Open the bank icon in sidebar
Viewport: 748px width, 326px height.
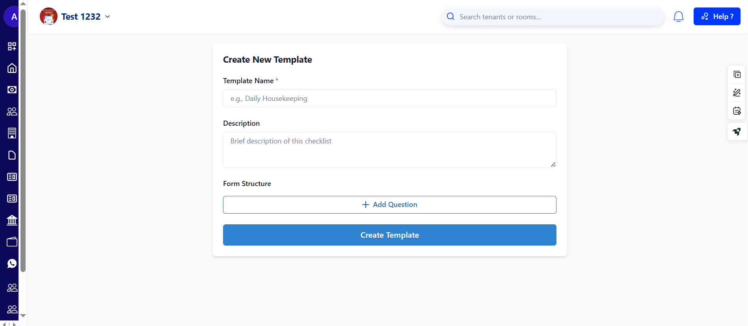pos(12,220)
